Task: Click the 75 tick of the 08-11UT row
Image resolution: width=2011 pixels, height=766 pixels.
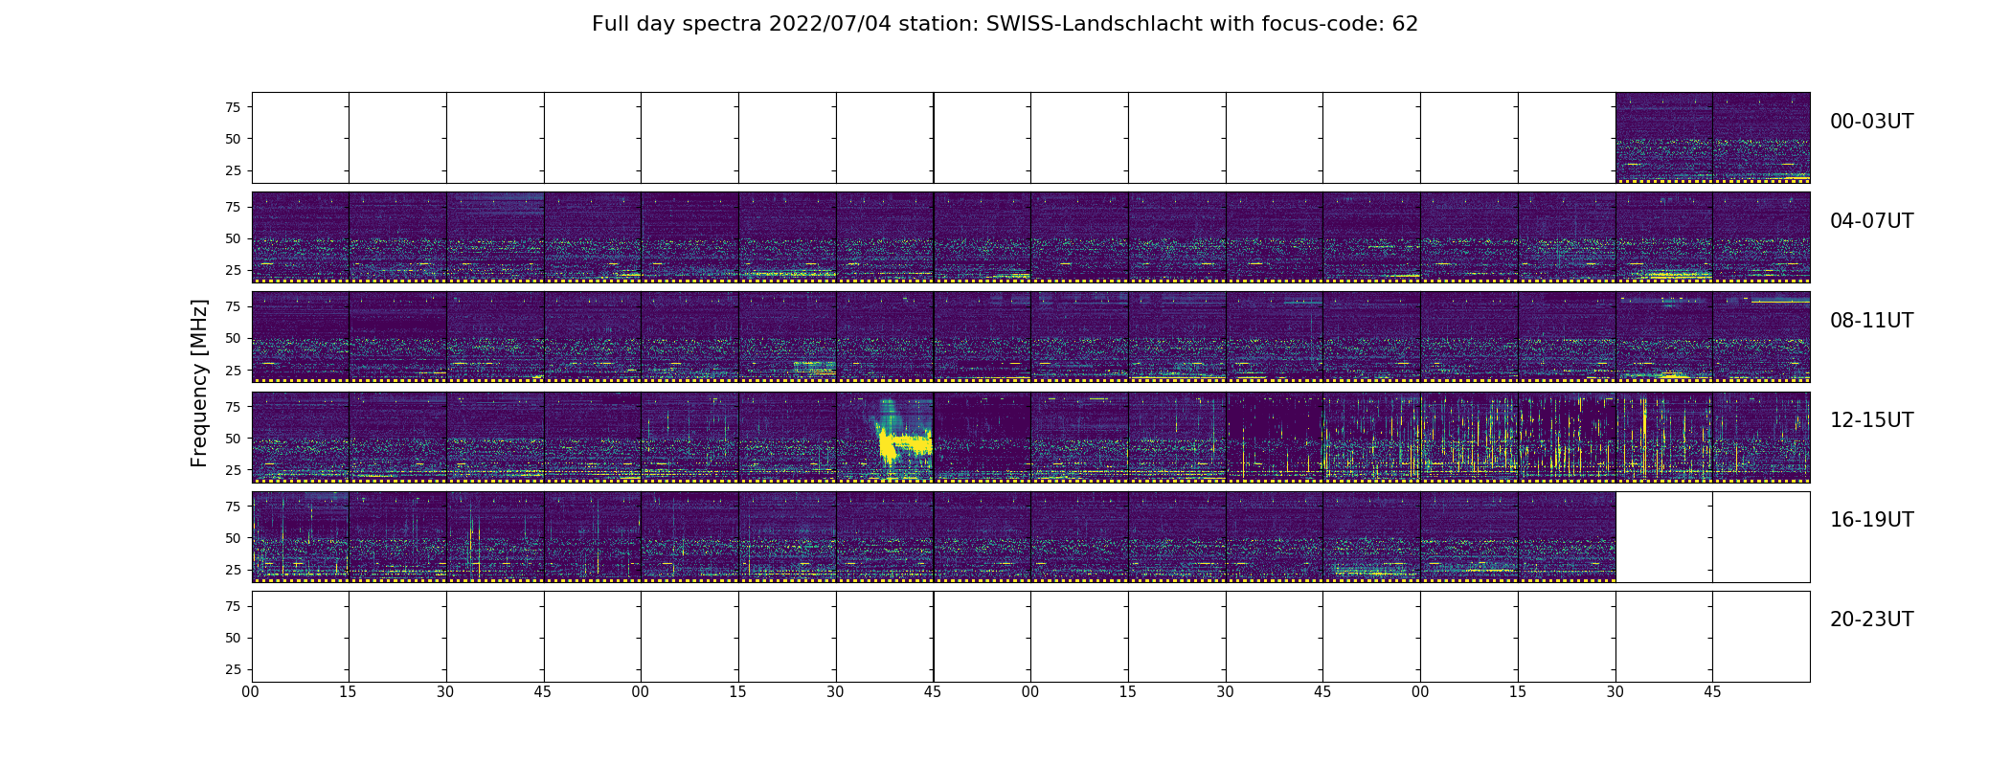Action: (232, 306)
